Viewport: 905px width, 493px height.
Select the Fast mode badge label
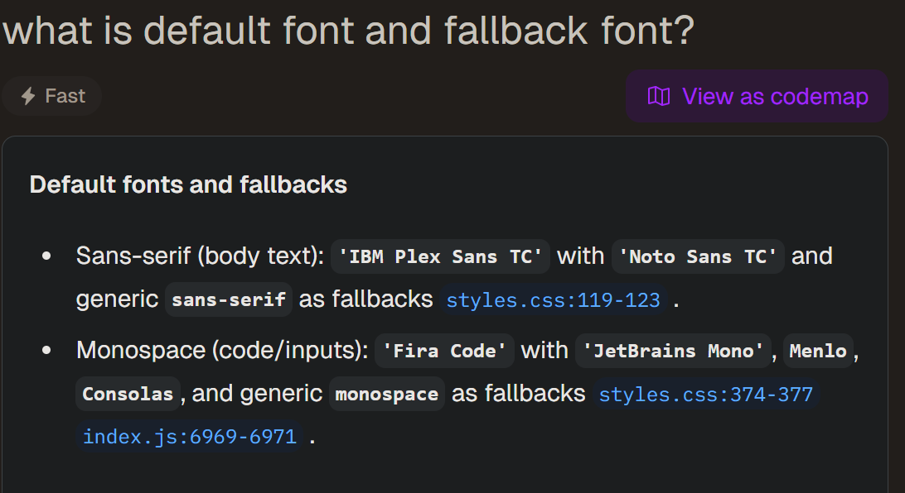point(65,97)
